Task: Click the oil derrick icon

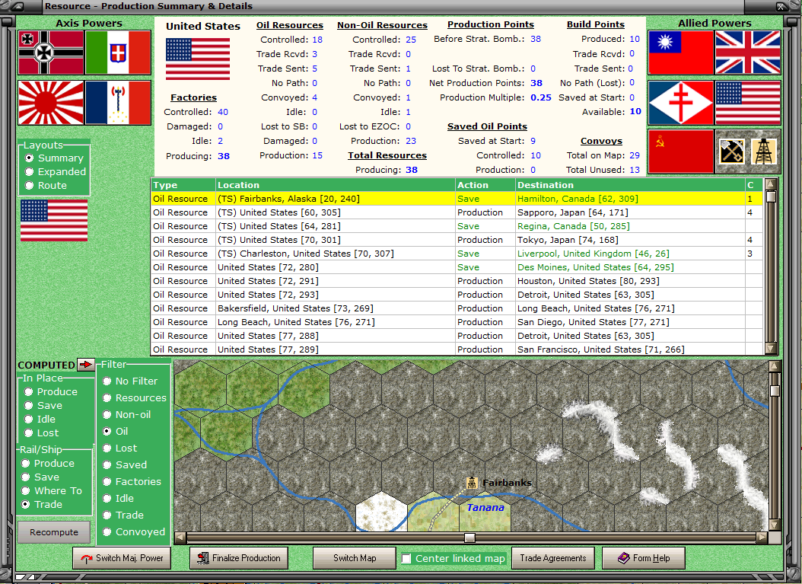Action: coord(764,152)
